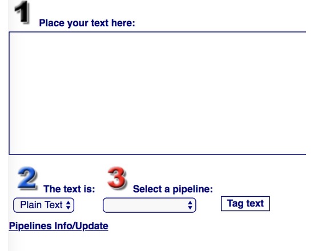
Task: Click the "Select a pipeline:" label
Action: pos(173,189)
